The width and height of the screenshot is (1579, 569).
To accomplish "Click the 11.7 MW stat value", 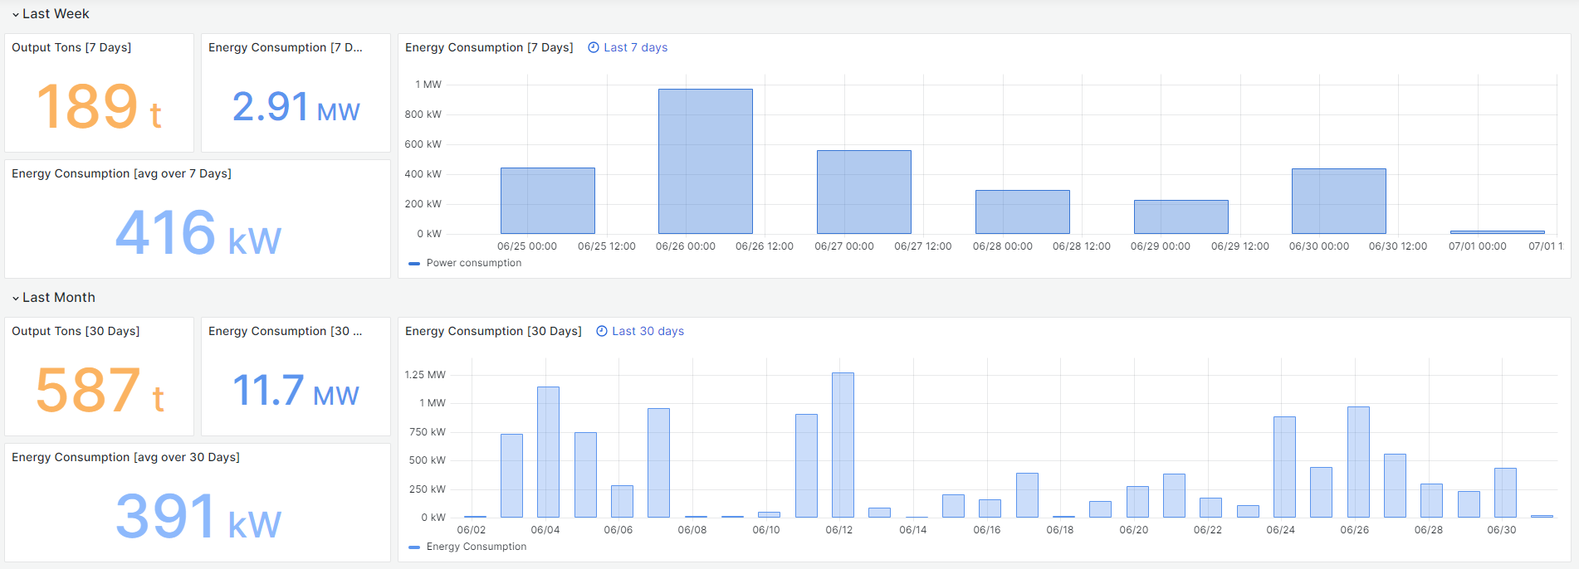I will pyautogui.click(x=296, y=391).
